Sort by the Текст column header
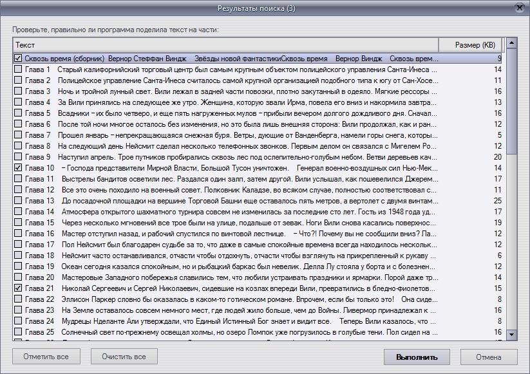530x374 pixels. click(225, 45)
